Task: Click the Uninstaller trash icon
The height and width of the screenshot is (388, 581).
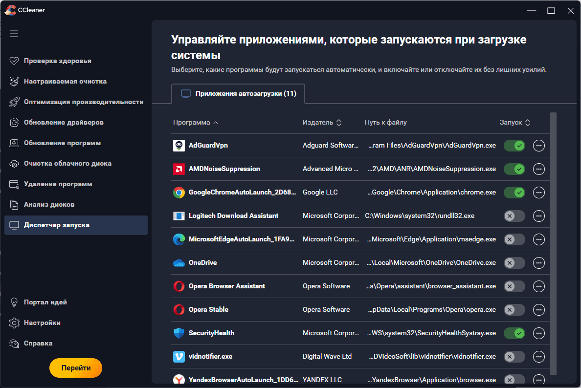Action: [x=14, y=184]
